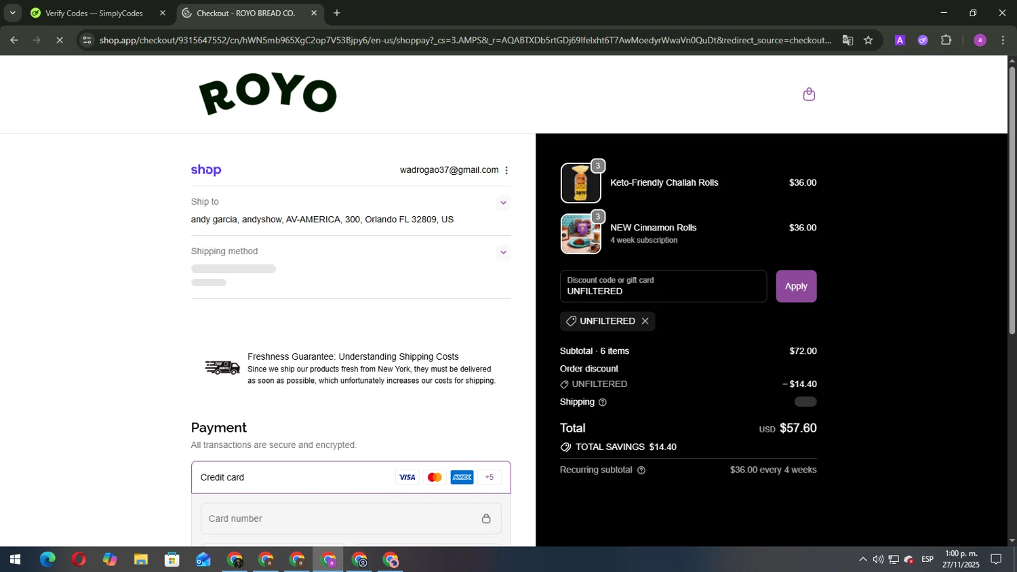Screen dimensions: 1017x572
Task: Launch Opera from the taskbar
Action: tap(79, 560)
